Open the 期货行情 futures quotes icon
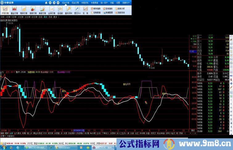This screenshot has height=150, width=233. pyautogui.click(x=24, y=10)
